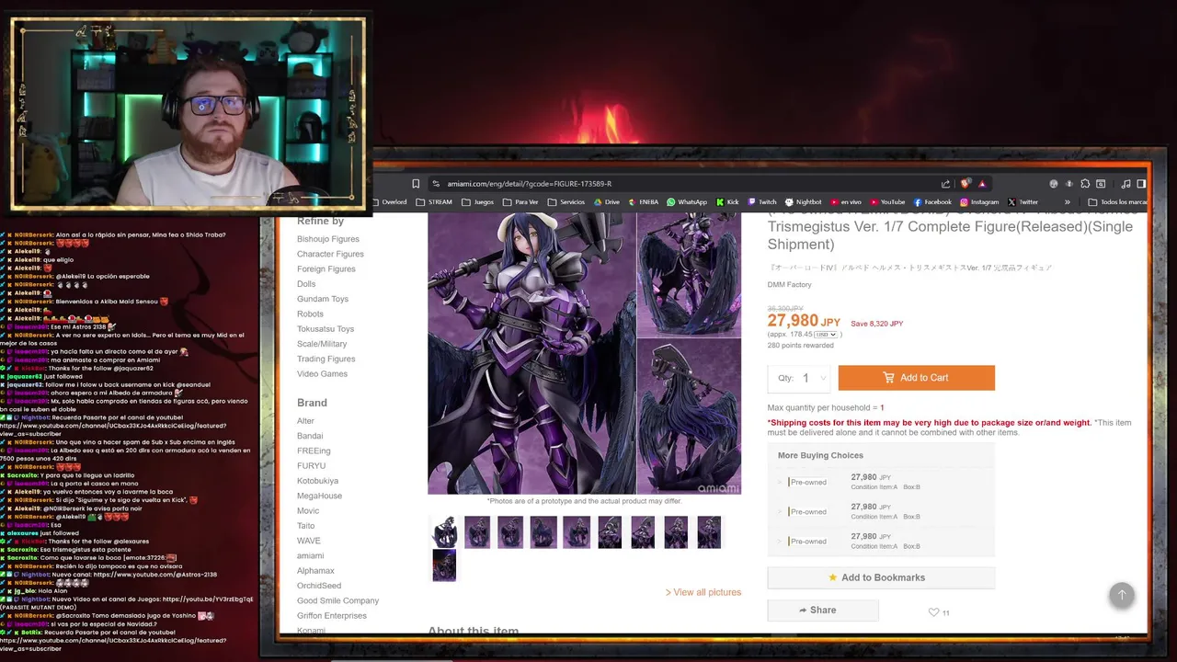Open the Nightbot bookmark
This screenshot has width=1177, height=662.
[803, 202]
